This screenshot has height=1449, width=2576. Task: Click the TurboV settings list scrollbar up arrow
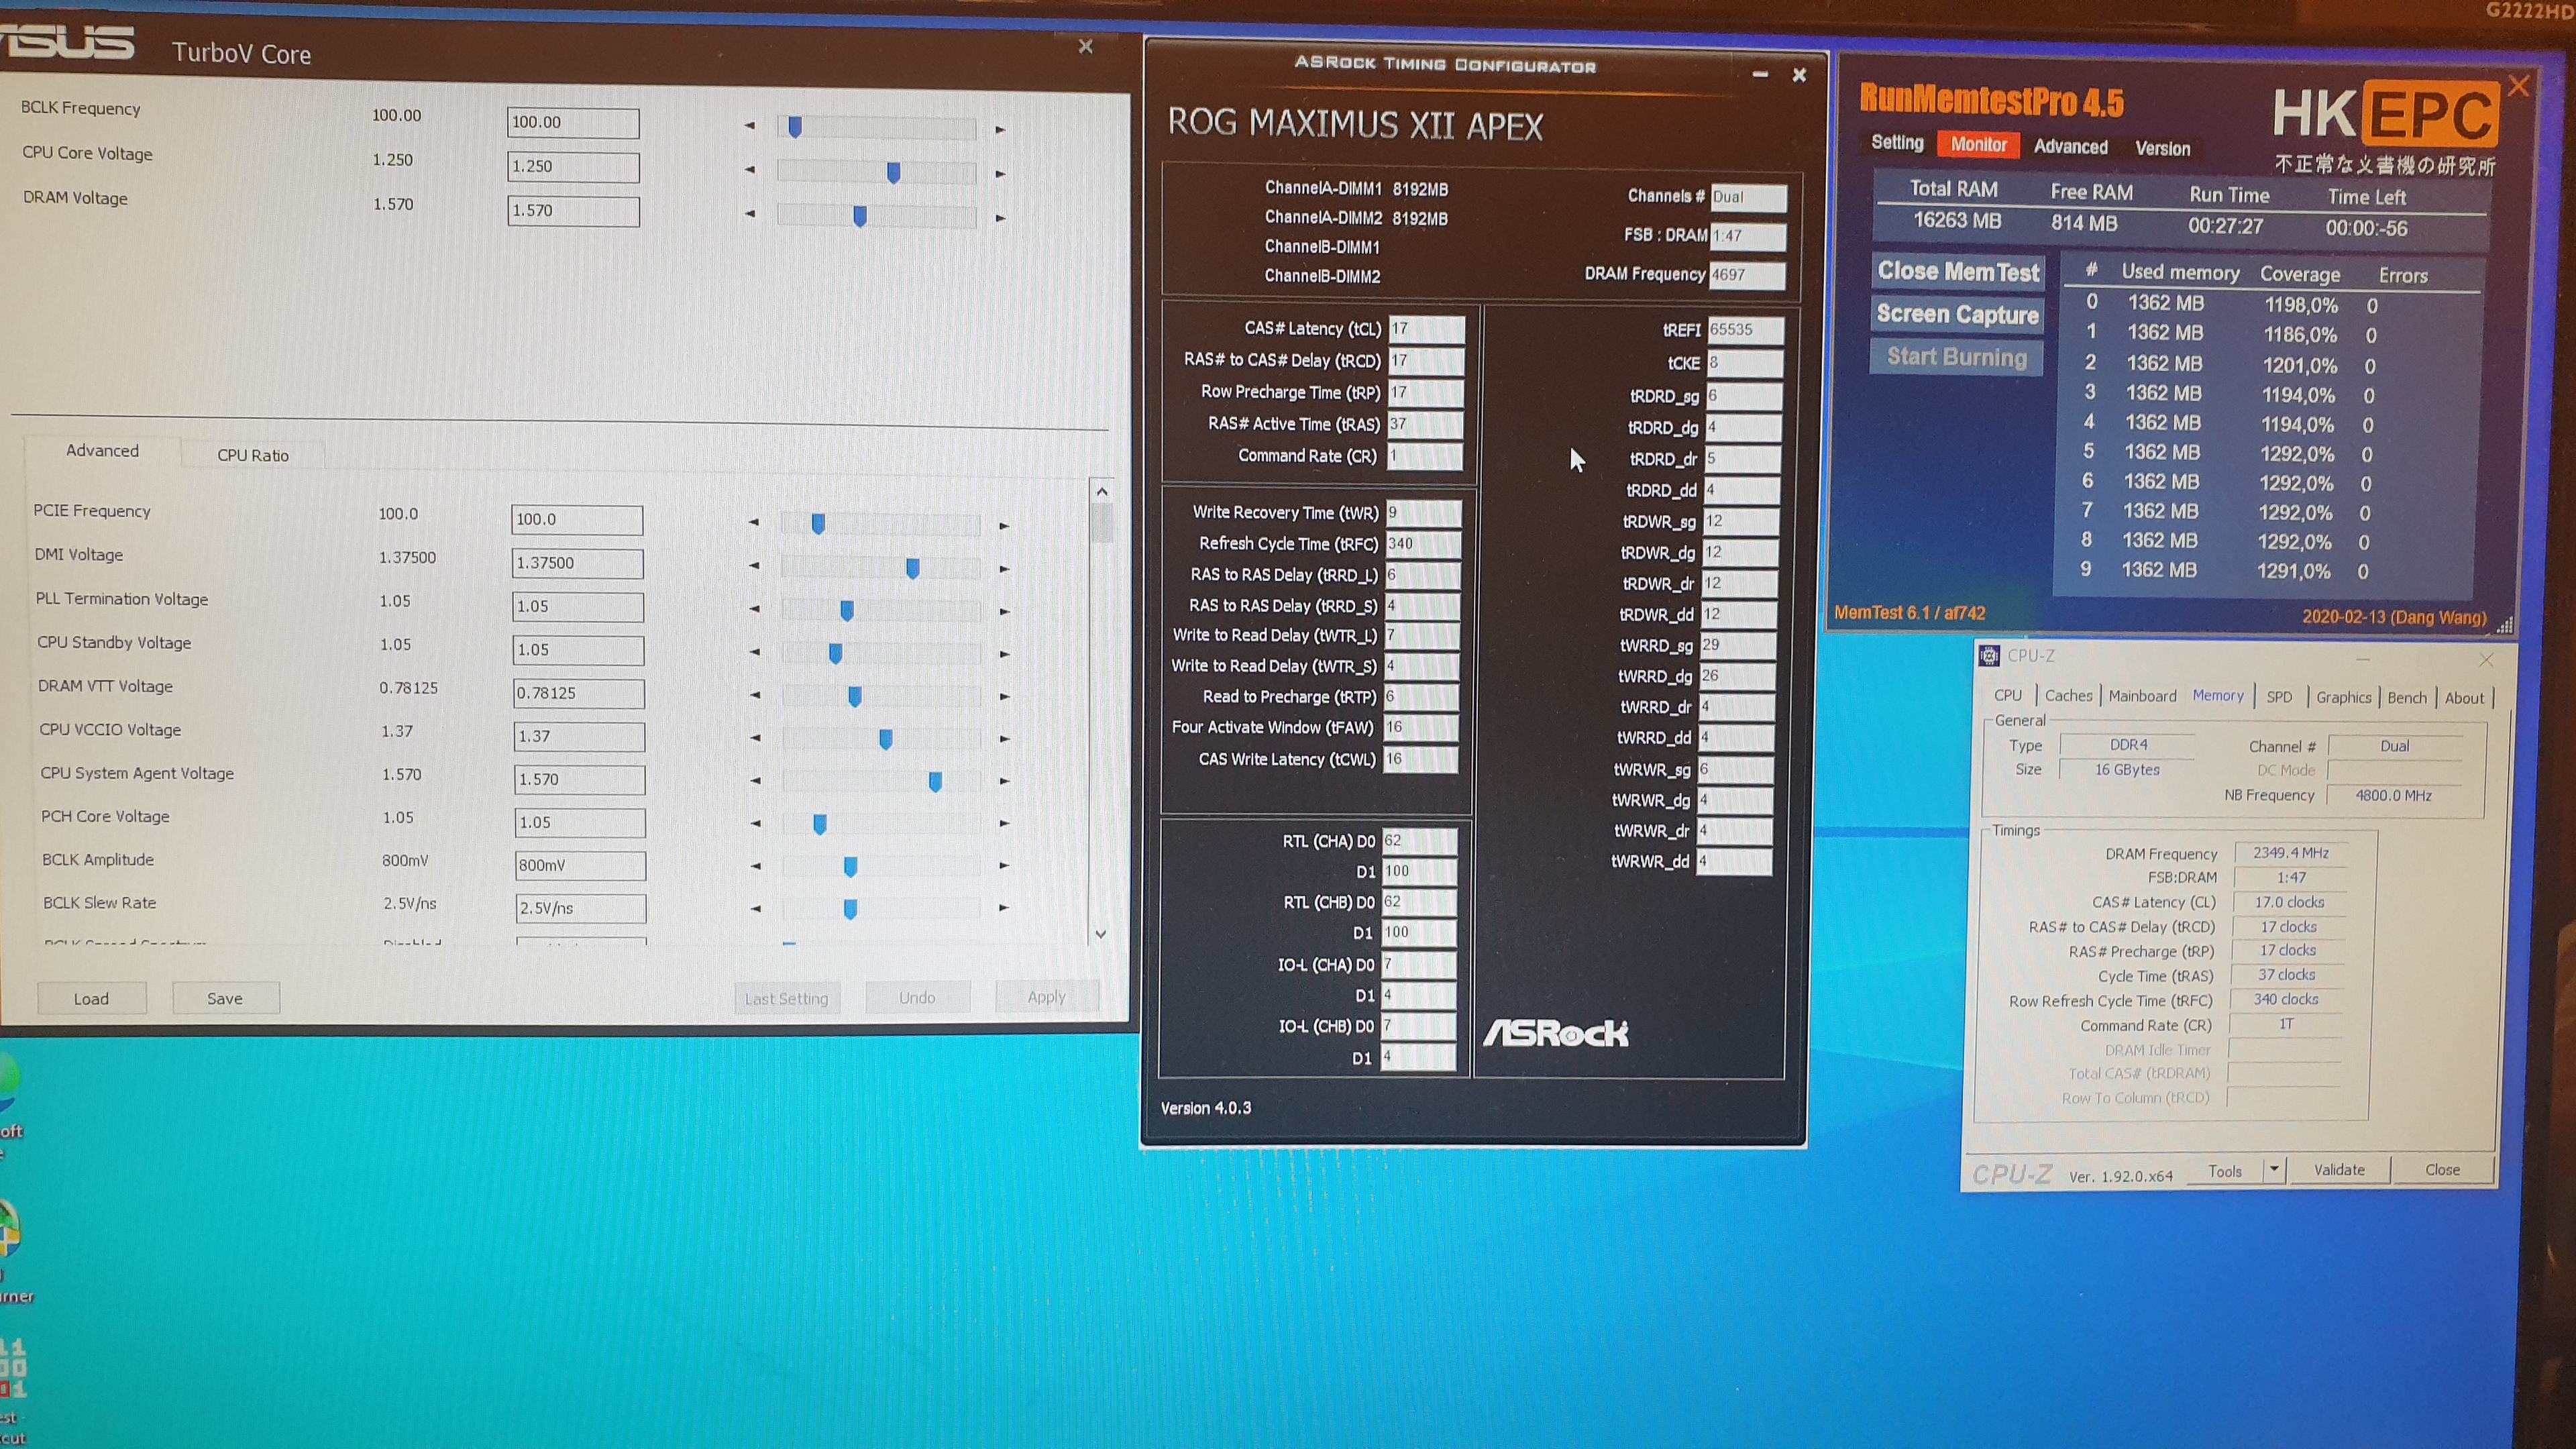(1101, 491)
